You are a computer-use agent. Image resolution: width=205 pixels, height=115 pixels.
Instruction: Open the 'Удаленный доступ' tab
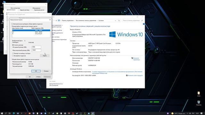pos(39,10)
